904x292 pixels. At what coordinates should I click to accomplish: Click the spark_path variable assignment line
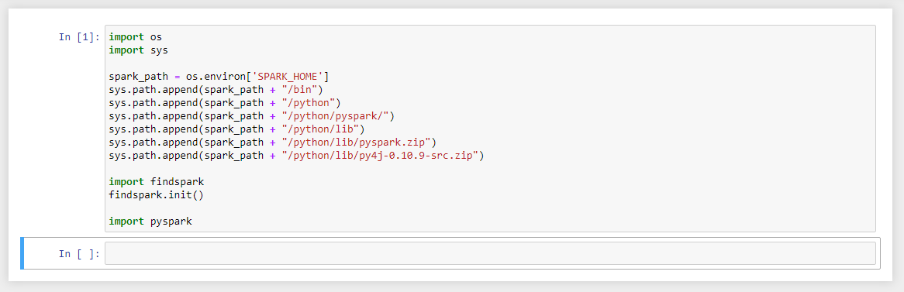(x=219, y=77)
